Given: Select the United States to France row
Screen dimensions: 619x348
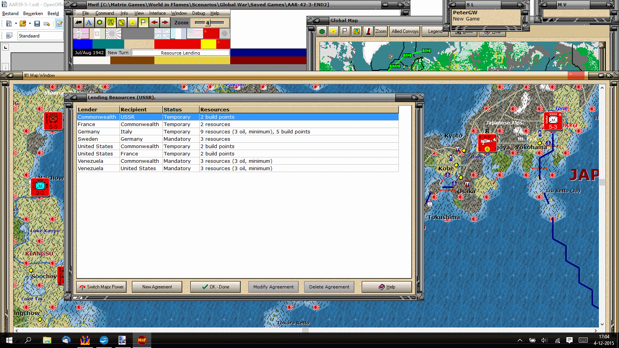Looking at the screenshot, I should (x=238, y=154).
